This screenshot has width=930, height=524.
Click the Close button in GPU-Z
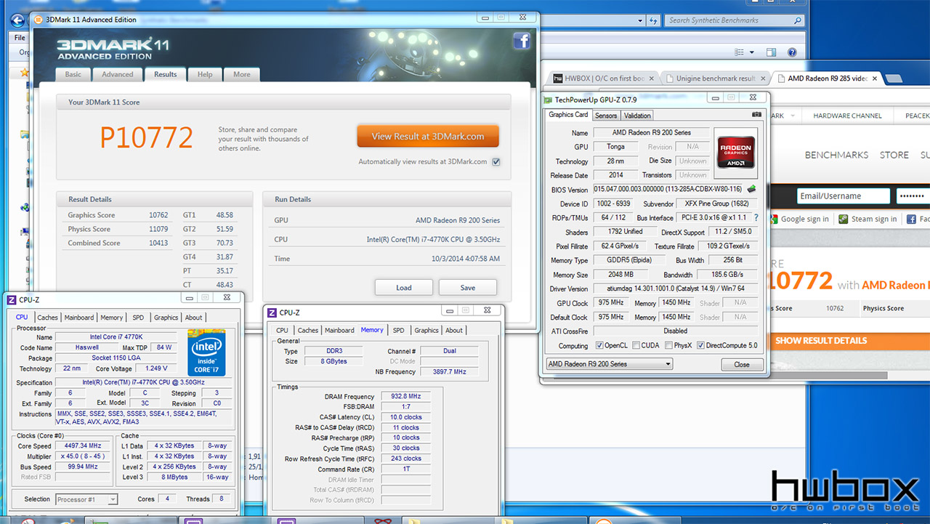click(x=742, y=365)
